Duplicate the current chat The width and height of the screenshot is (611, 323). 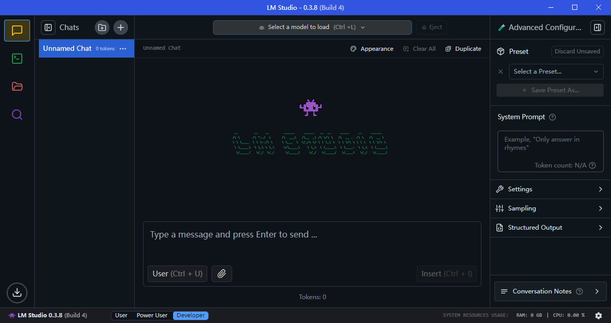tap(463, 49)
